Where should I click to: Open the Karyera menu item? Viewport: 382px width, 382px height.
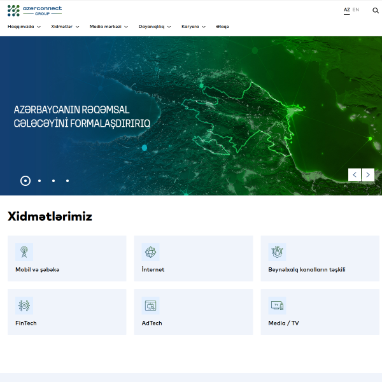(x=194, y=27)
